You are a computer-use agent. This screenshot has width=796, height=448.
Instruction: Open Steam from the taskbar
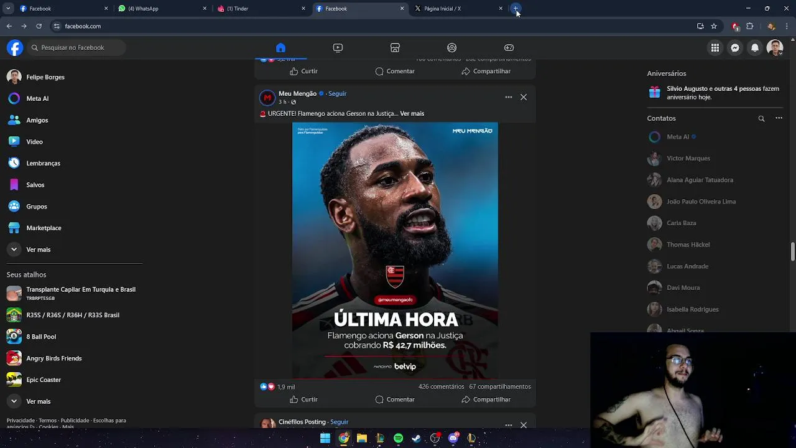(x=417, y=438)
